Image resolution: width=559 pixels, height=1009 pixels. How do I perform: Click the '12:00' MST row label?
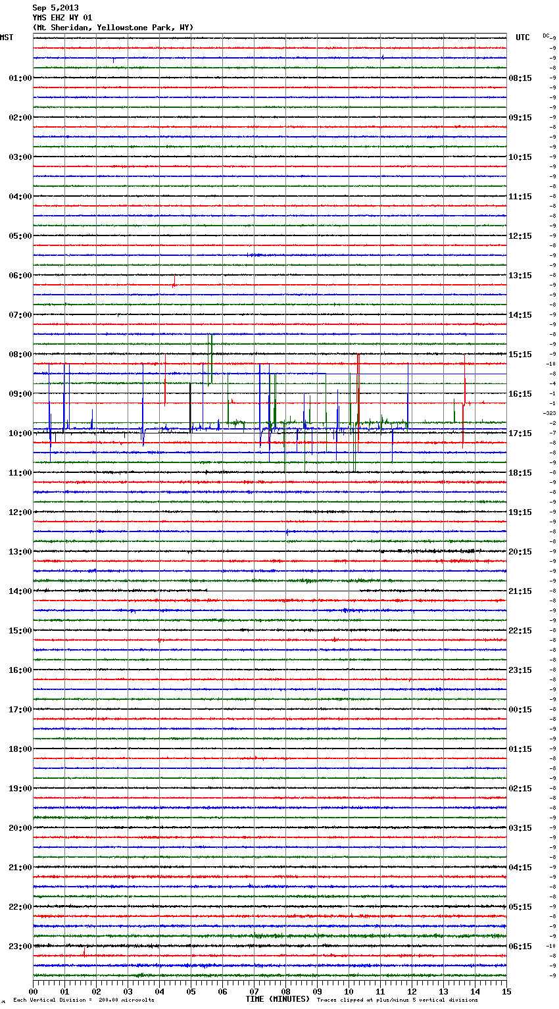click(20, 512)
